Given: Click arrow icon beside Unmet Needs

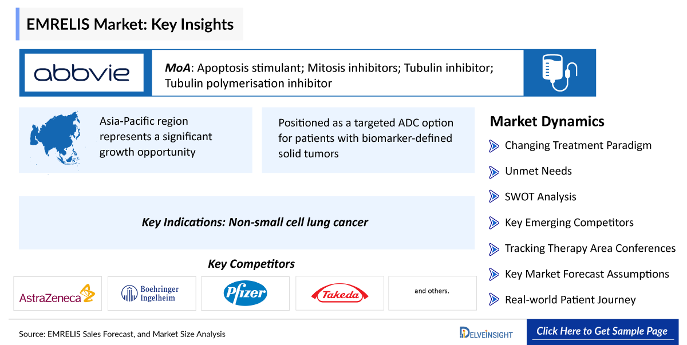Looking at the screenshot, I should pyautogui.click(x=494, y=172).
